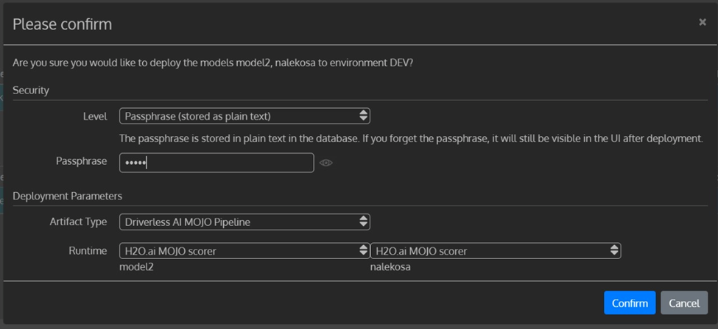This screenshot has width=718, height=329.
Task: Cancel the deployment dialog
Action: tap(683, 303)
